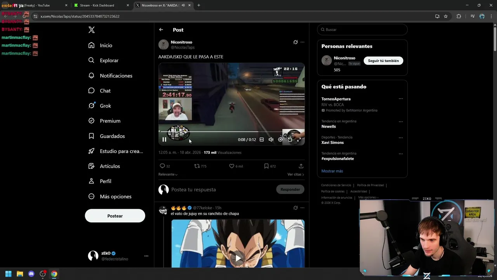This screenshot has width=497, height=280.
Task: Bookmark the post with 672 saves
Action: 266,166
